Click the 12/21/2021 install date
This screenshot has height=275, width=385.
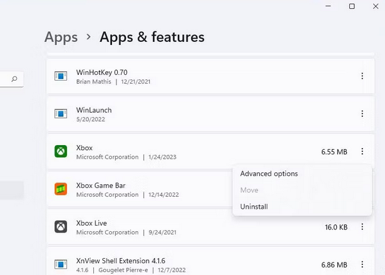click(x=136, y=82)
